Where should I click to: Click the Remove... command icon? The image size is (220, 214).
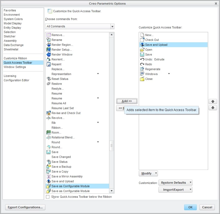[x=48, y=35]
